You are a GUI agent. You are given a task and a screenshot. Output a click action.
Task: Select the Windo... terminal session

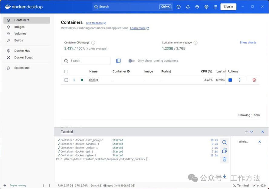click(x=243, y=142)
